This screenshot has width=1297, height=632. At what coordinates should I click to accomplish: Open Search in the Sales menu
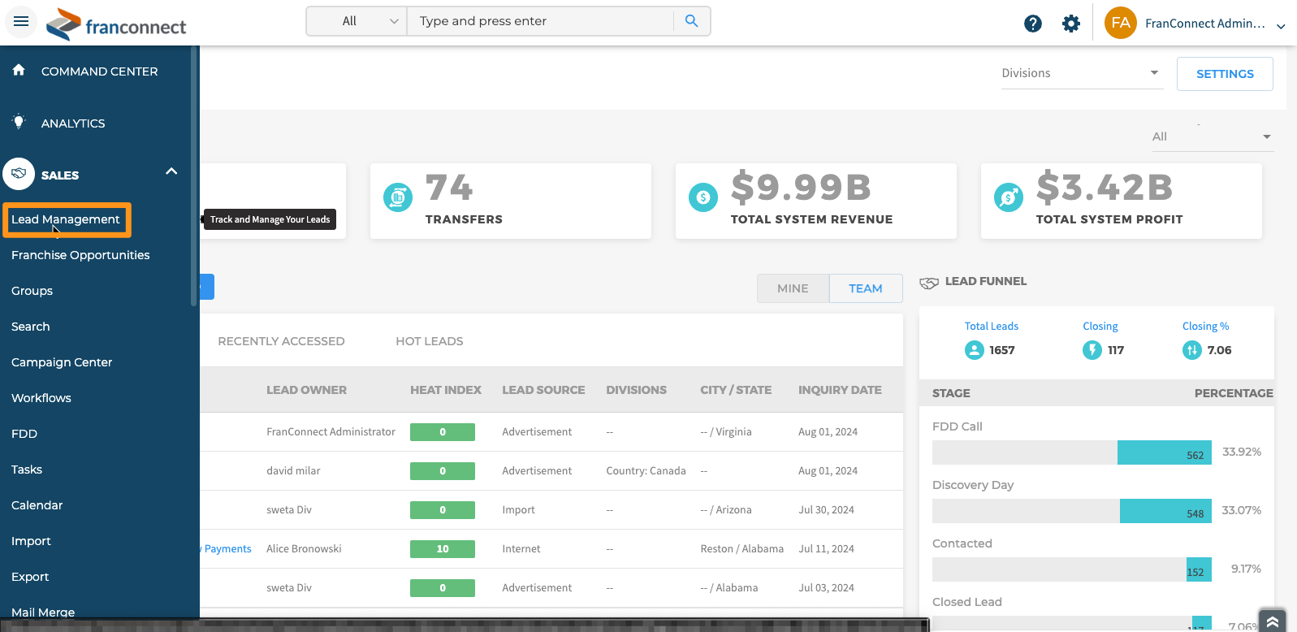point(30,327)
